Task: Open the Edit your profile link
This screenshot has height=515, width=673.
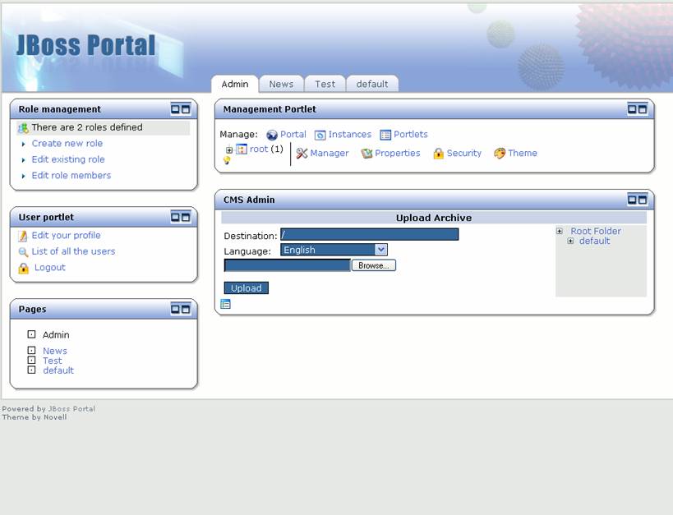Action: coord(66,235)
